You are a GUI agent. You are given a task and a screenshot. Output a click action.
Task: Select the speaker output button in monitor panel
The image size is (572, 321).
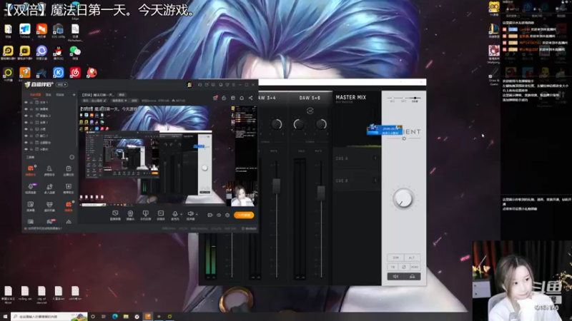pos(396,277)
